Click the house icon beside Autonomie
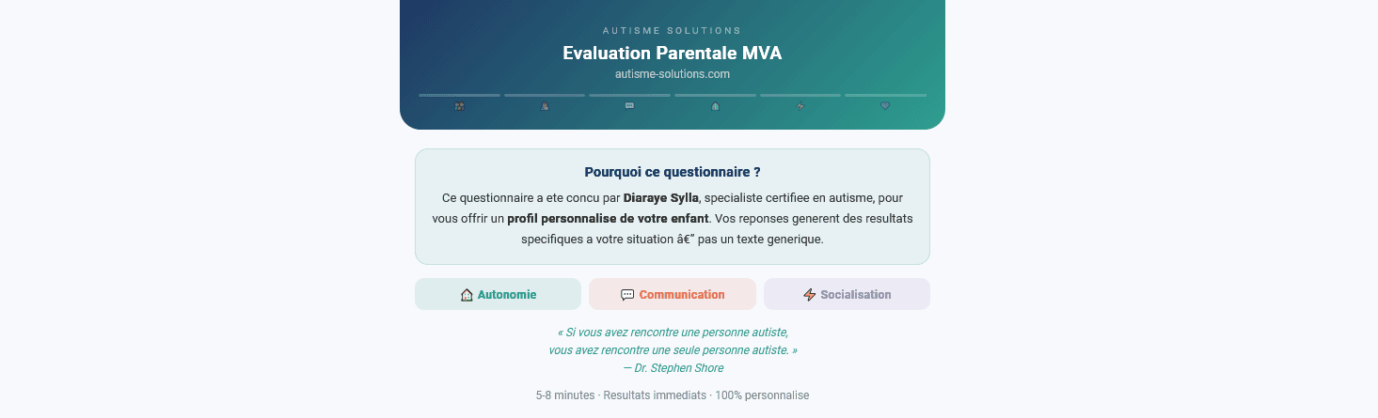The image size is (1378, 418). [x=467, y=295]
